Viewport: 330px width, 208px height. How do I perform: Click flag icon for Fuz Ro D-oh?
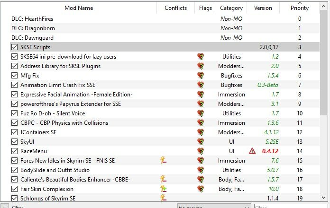pos(201,113)
